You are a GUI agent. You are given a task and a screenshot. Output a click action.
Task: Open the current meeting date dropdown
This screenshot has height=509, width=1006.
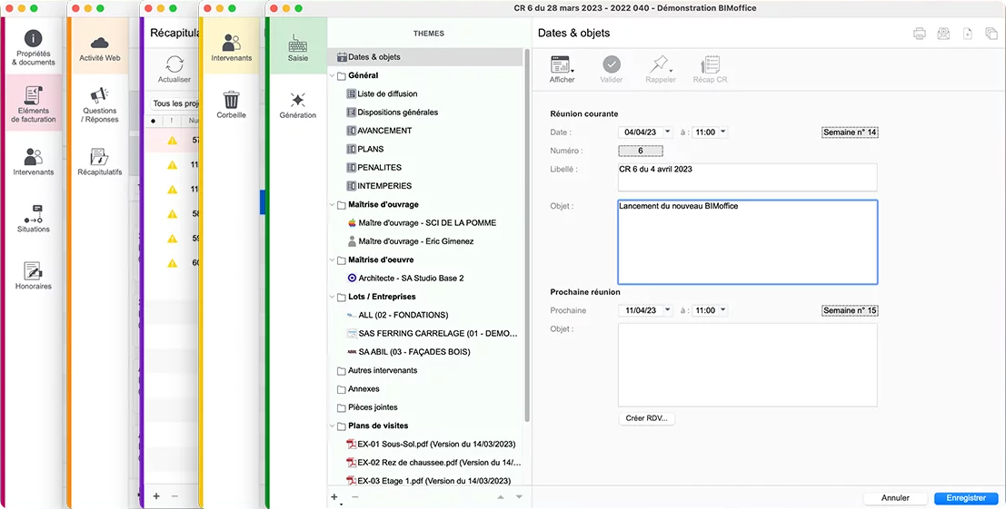click(x=668, y=132)
